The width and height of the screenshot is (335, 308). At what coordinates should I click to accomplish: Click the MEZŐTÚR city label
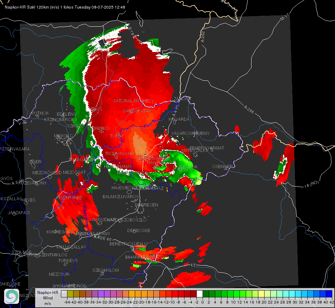59,274
